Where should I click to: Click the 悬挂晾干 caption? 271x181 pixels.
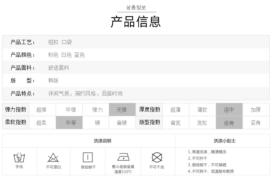pyautogui.click(x=88, y=167)
